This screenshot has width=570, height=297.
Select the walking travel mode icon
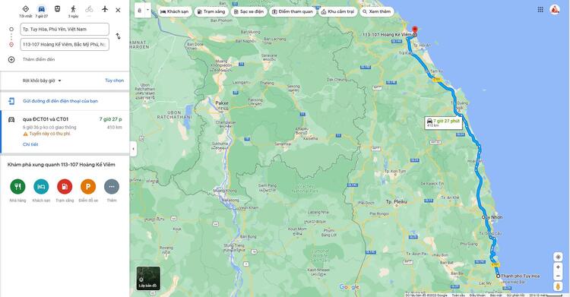(74, 9)
